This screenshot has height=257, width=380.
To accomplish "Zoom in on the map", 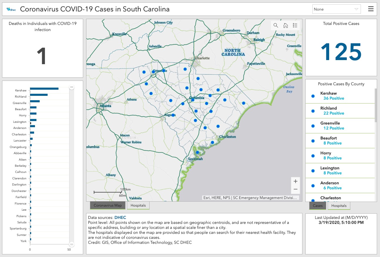I will (295, 181).
